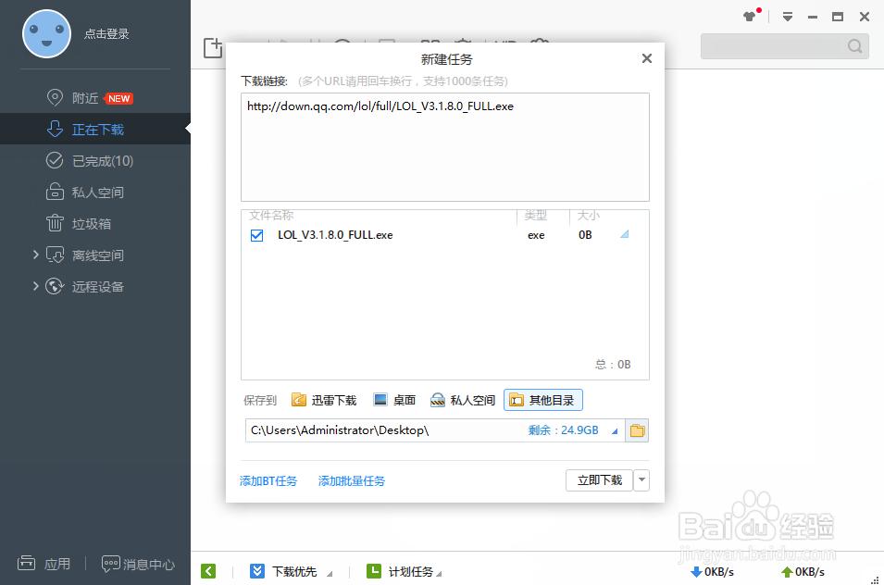Choose 私人空间 as save location
The height and width of the screenshot is (585, 884).
coord(463,400)
